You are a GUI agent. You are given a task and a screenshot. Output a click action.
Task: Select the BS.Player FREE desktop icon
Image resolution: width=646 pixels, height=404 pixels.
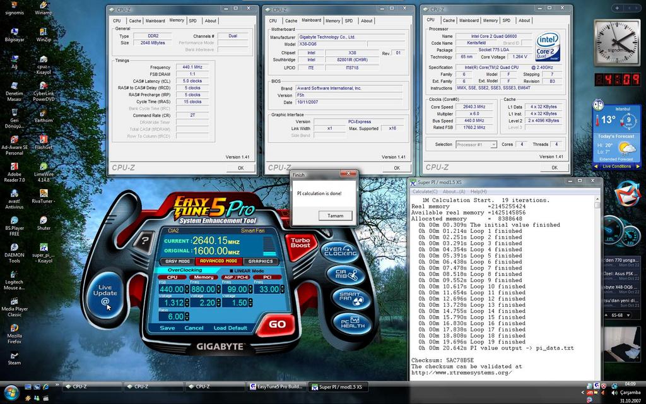click(x=15, y=226)
